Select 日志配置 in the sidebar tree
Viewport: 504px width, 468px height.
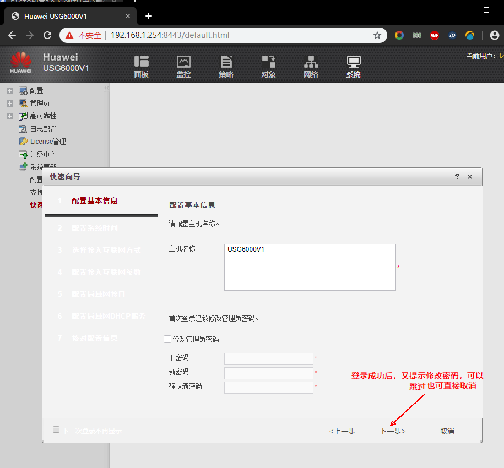pyautogui.click(x=43, y=129)
